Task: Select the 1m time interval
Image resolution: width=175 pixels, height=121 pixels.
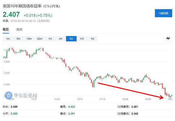Action: 8,39
